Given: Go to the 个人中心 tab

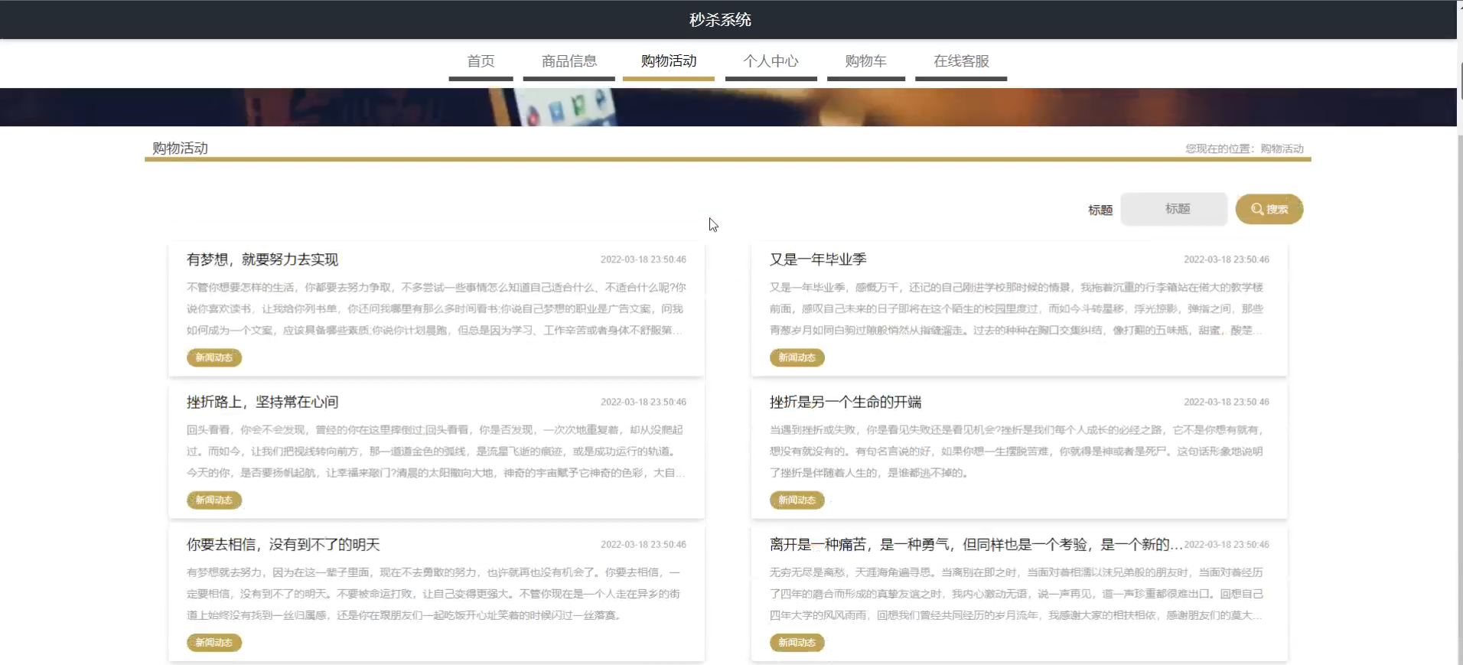Looking at the screenshot, I should coord(771,61).
